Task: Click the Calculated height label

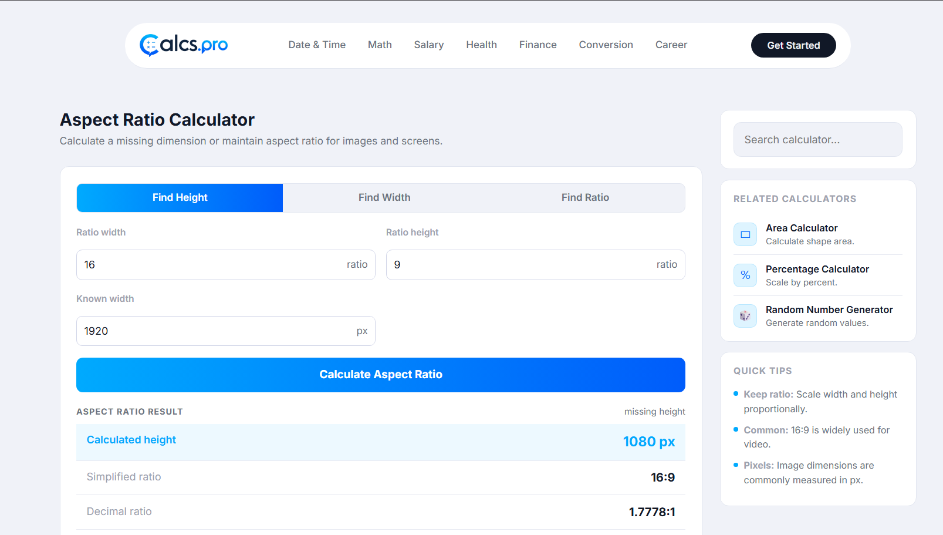Action: click(x=131, y=440)
